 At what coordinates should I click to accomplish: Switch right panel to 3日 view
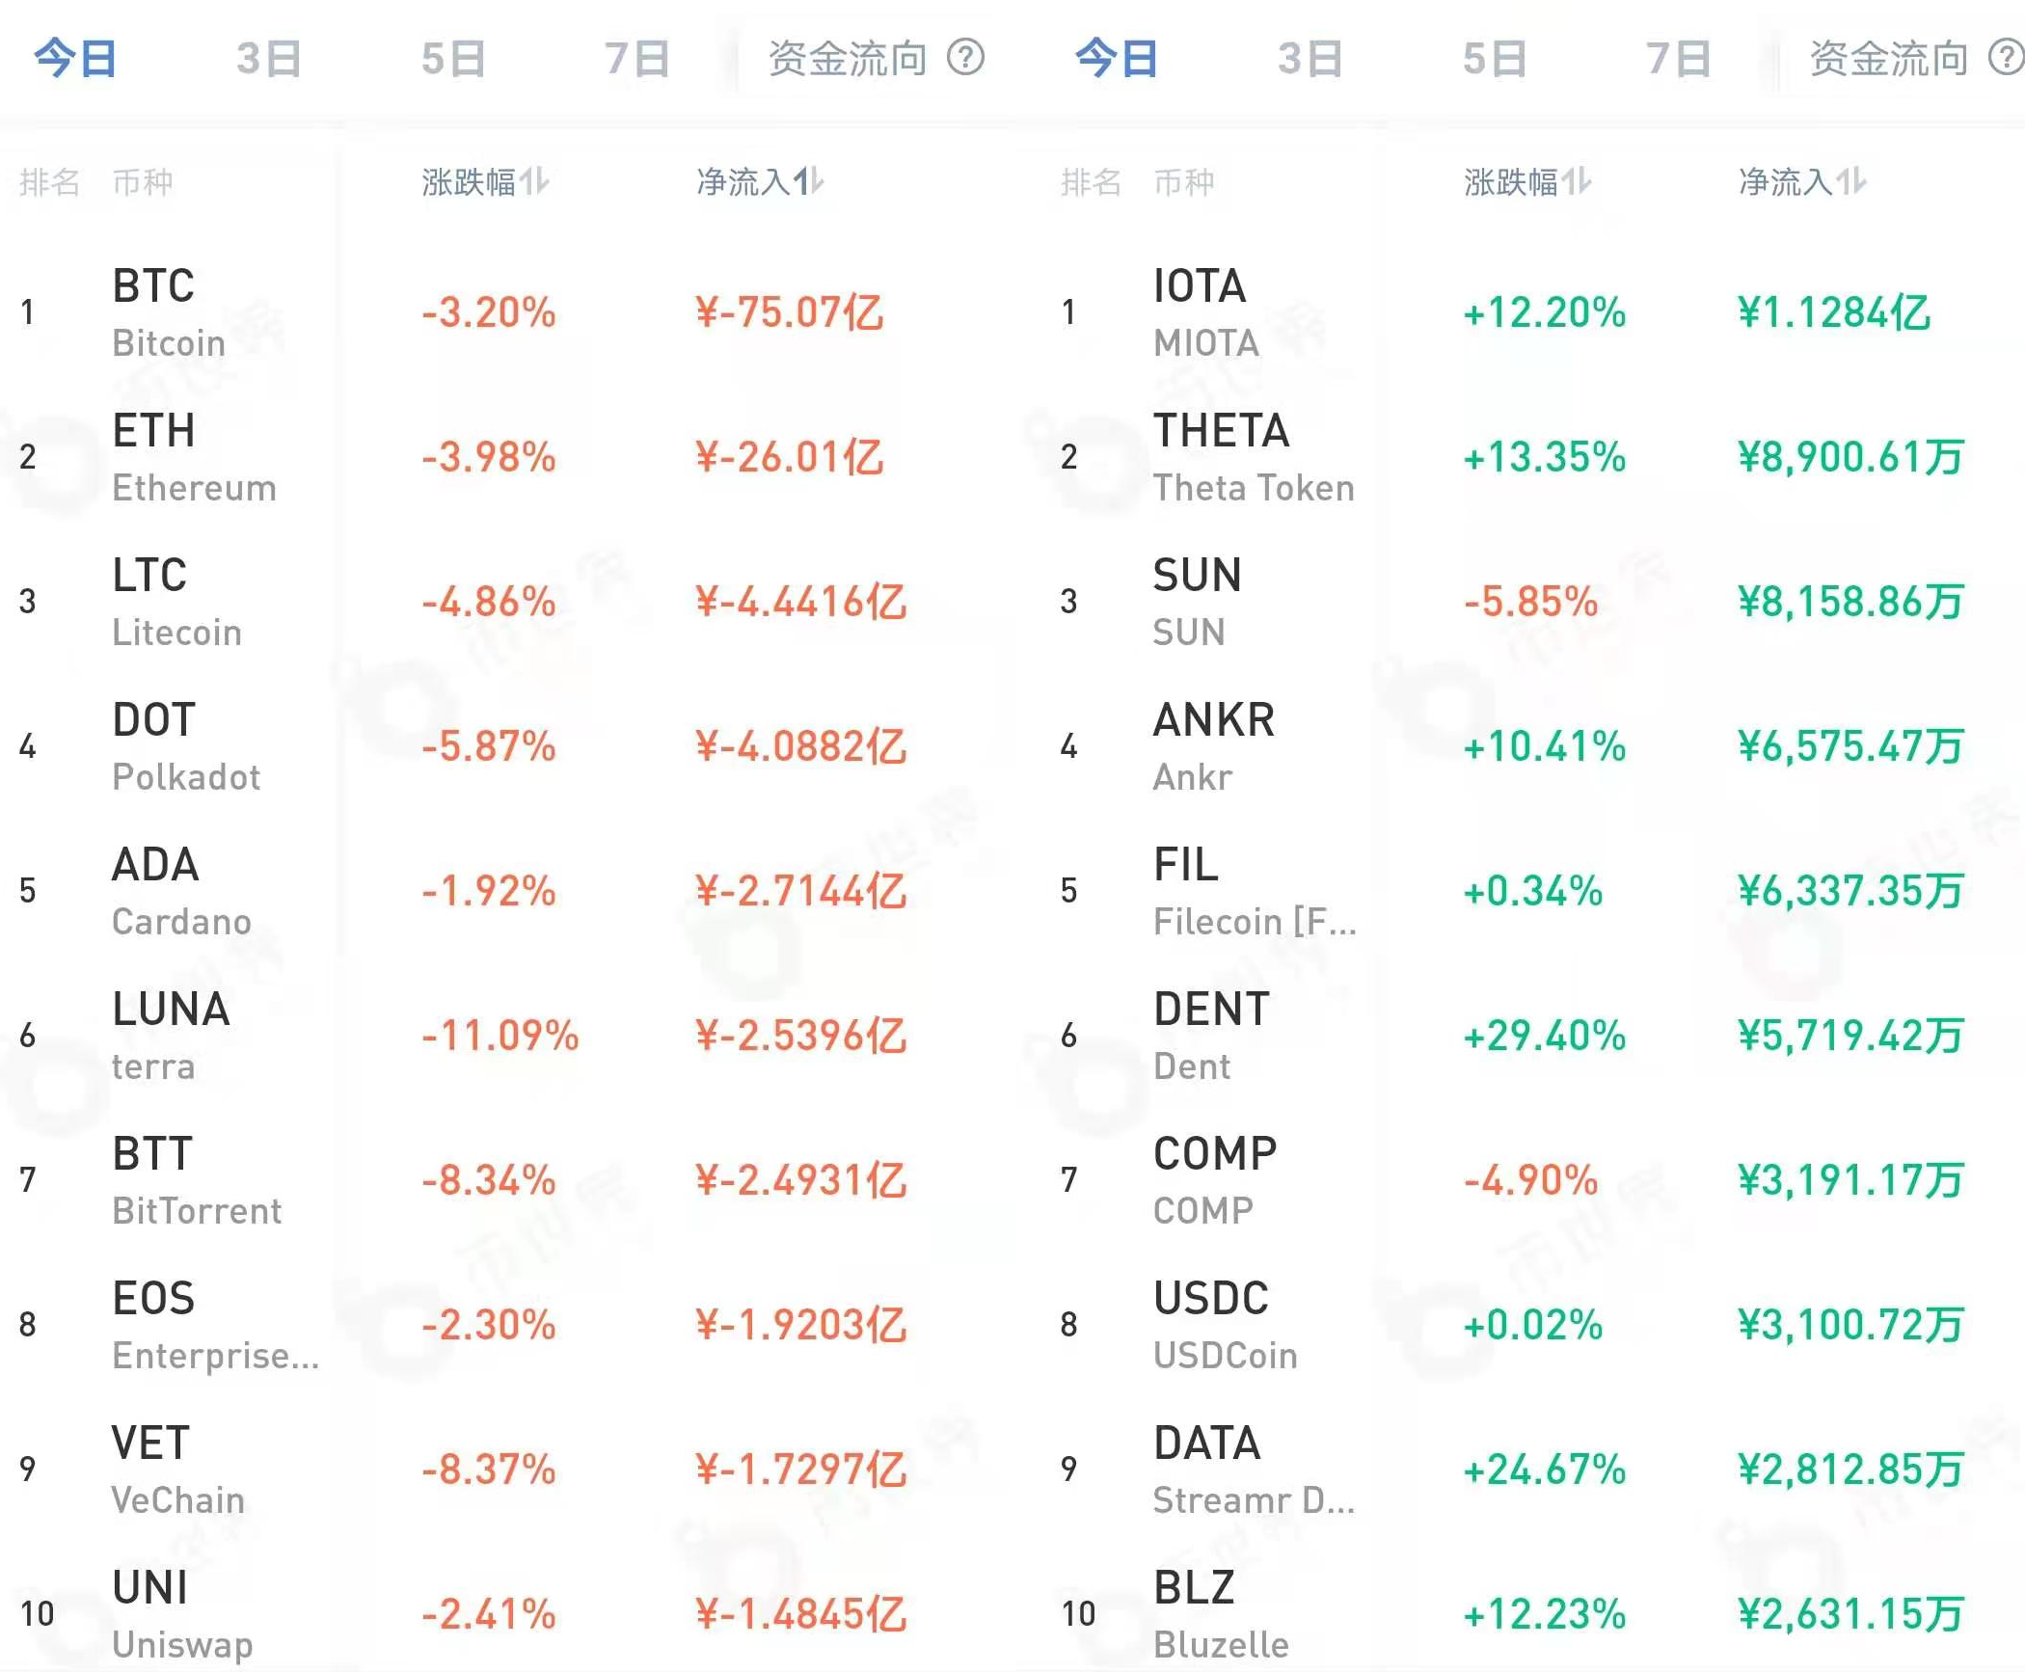pos(1307,58)
